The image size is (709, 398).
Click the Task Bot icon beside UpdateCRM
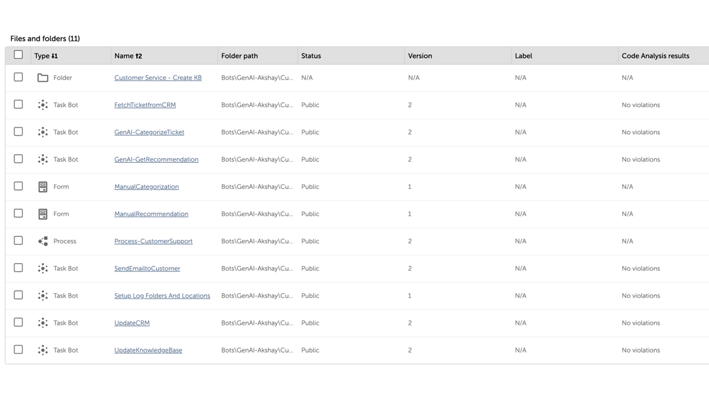click(43, 323)
